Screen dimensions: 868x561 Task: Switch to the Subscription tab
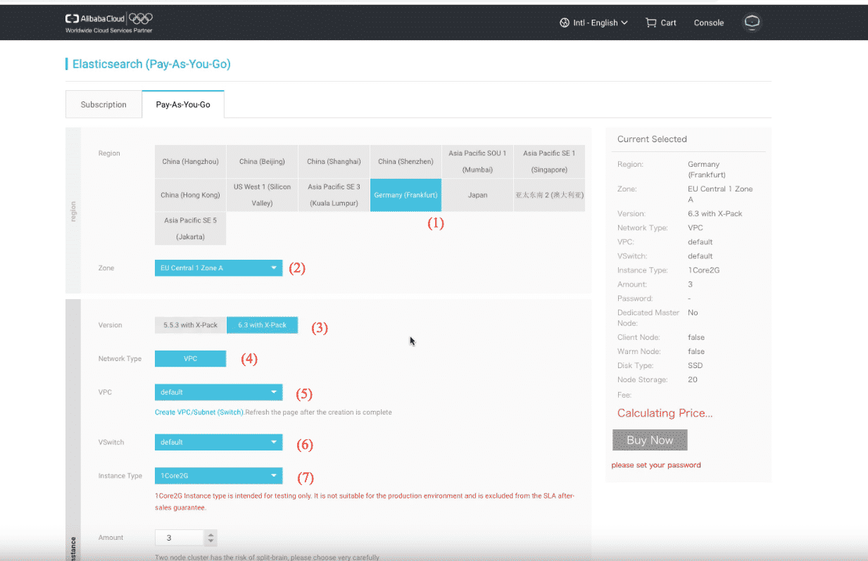[103, 104]
